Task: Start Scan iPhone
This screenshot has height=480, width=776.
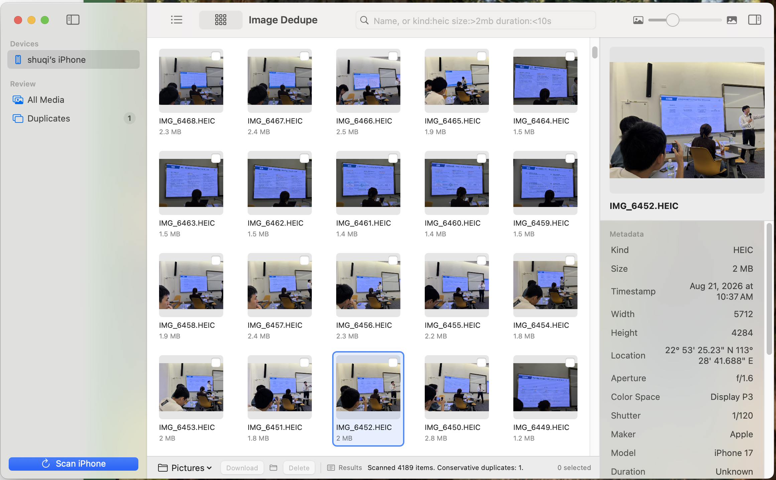Action: click(74, 464)
